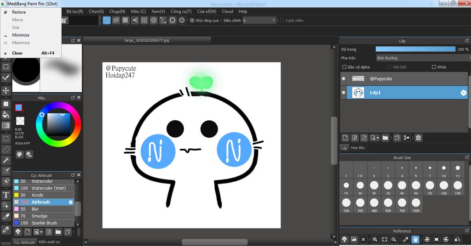Open the Xem(V) menu
The height and width of the screenshot is (246, 471).
tap(158, 11)
